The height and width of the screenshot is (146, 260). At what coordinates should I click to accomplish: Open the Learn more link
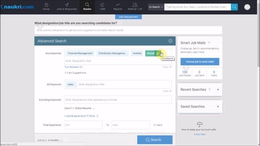(198, 52)
